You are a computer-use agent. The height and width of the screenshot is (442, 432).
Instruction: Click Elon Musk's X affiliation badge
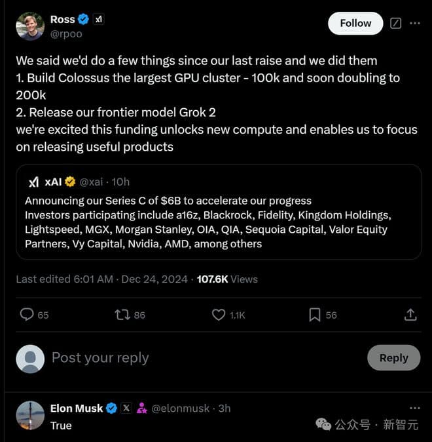(126, 408)
